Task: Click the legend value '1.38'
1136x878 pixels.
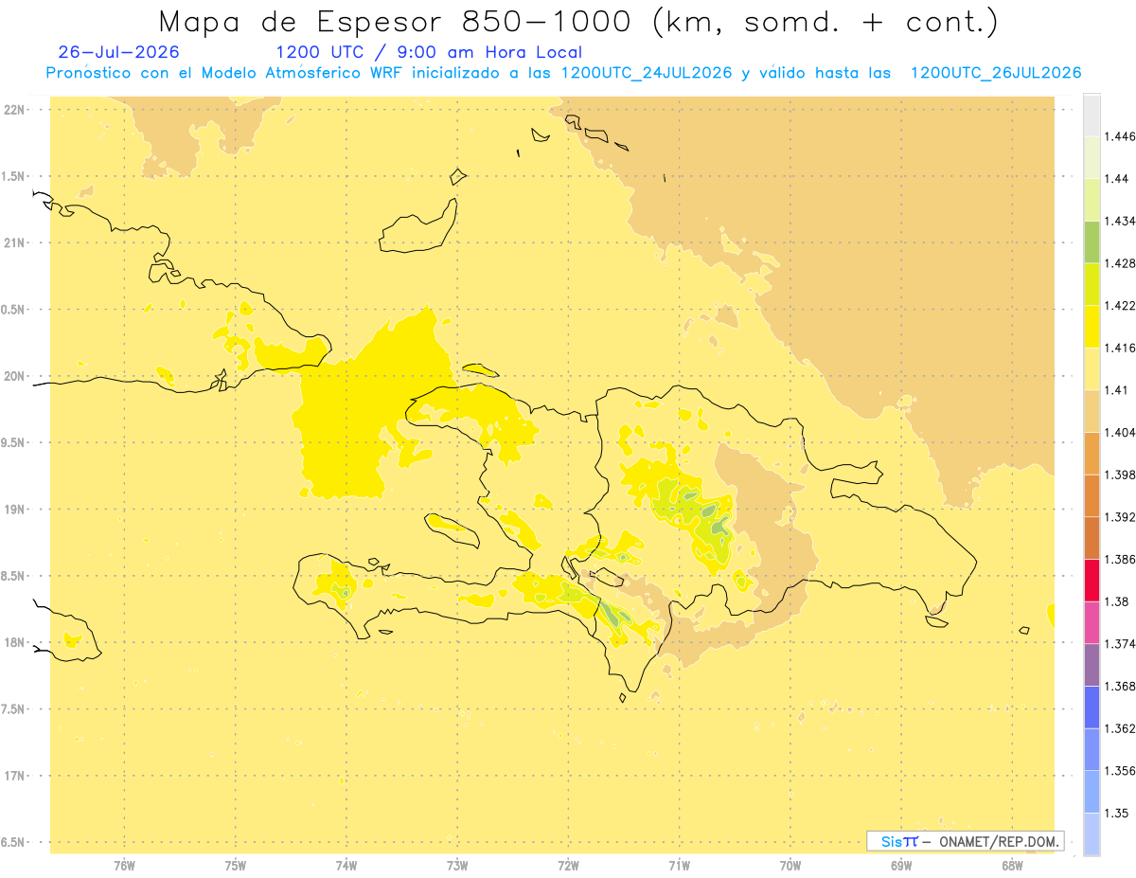Action: click(1117, 601)
